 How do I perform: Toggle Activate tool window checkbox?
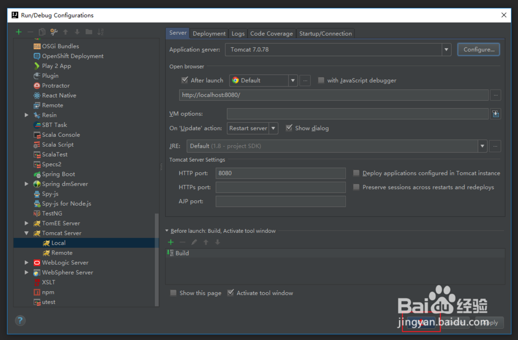click(x=231, y=293)
